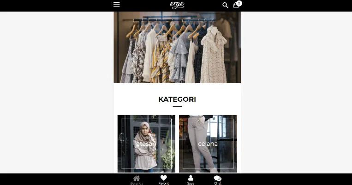This screenshot has height=185, width=352.
Task: Tap the Chat speech bubbles icon
Action: pos(218,178)
